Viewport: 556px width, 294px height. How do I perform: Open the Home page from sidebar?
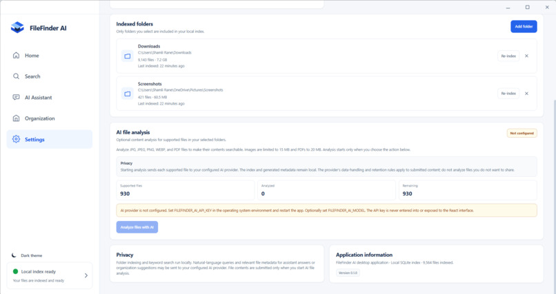coord(49,56)
